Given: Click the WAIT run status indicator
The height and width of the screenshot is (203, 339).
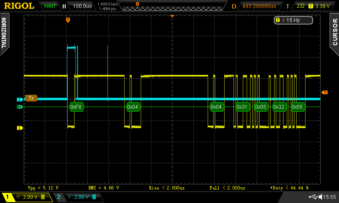Looking at the screenshot, I should [x=50, y=6].
